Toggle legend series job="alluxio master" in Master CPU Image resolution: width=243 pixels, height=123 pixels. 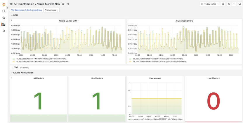pyautogui.click(x=41, y=59)
